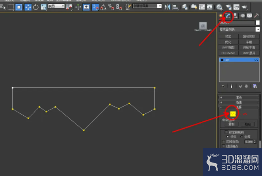Image resolution: width=262 pixels, height=176 pixels.
Task: Open Layer Manager icon
Action: (x=185, y=7)
